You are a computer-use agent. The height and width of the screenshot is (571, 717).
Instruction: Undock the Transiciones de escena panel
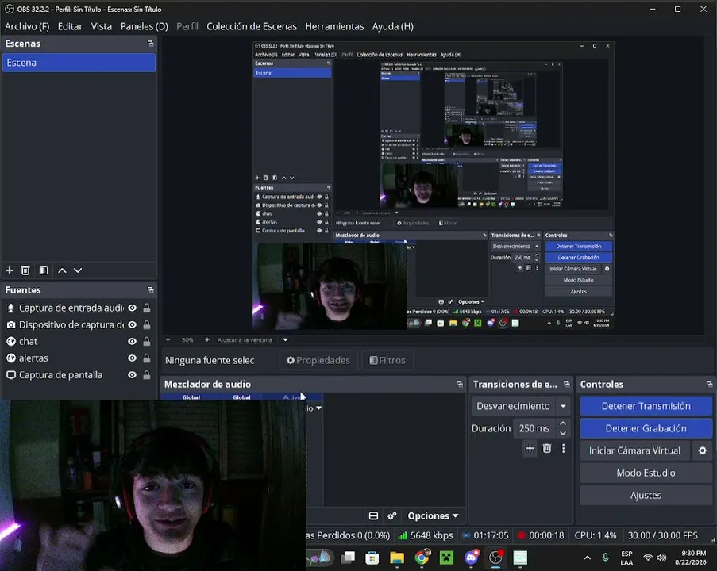pyautogui.click(x=567, y=385)
